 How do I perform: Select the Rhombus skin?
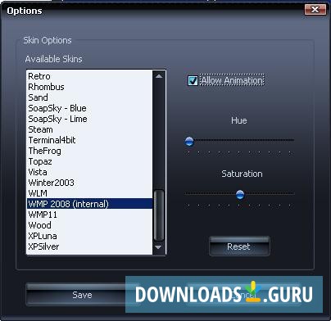point(89,87)
